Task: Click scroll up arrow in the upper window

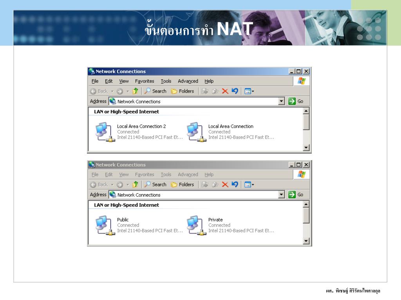Action: point(306,111)
